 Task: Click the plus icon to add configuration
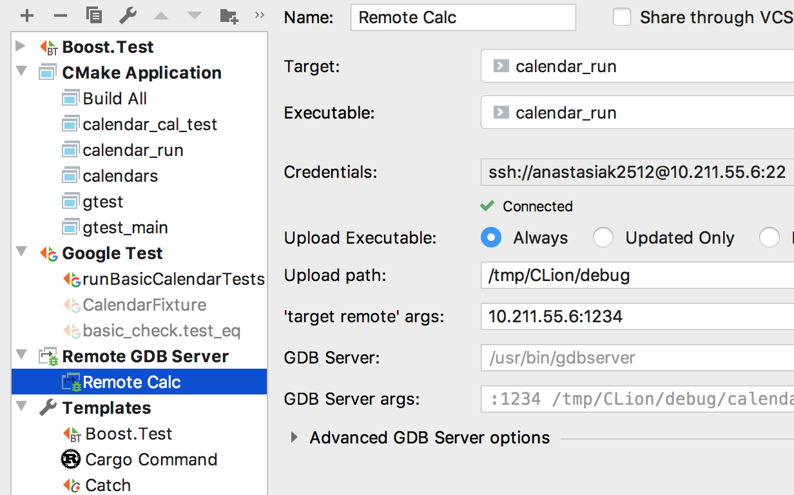(27, 15)
